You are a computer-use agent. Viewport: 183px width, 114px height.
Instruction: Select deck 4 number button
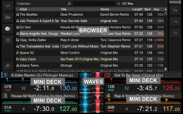point(108,96)
